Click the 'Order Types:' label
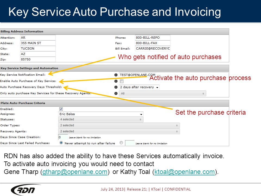The width and height of the screenshot is (261, 196). 10,125
